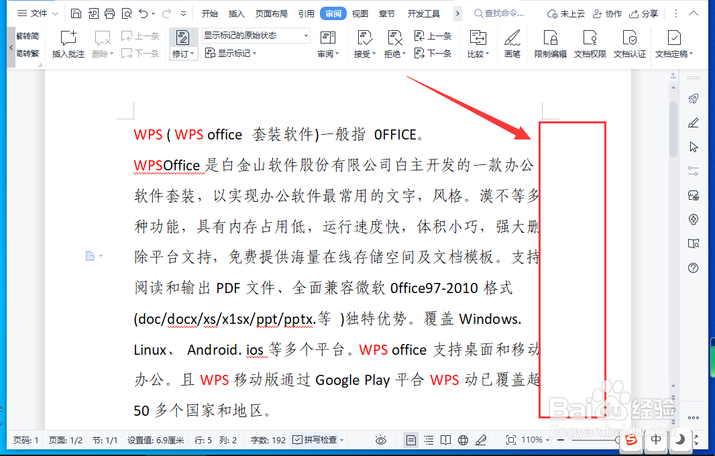Open the 文件 menu

(x=38, y=13)
